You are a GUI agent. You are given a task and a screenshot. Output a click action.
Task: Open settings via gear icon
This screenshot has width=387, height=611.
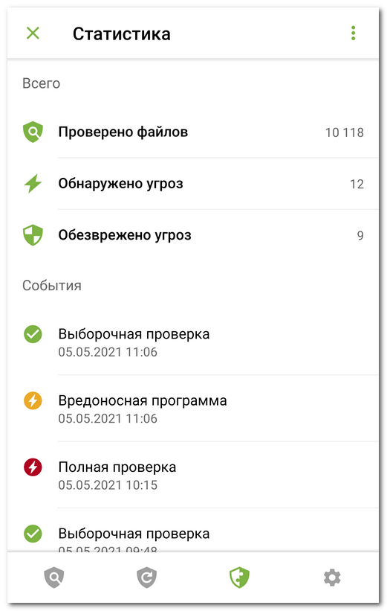coord(332,578)
